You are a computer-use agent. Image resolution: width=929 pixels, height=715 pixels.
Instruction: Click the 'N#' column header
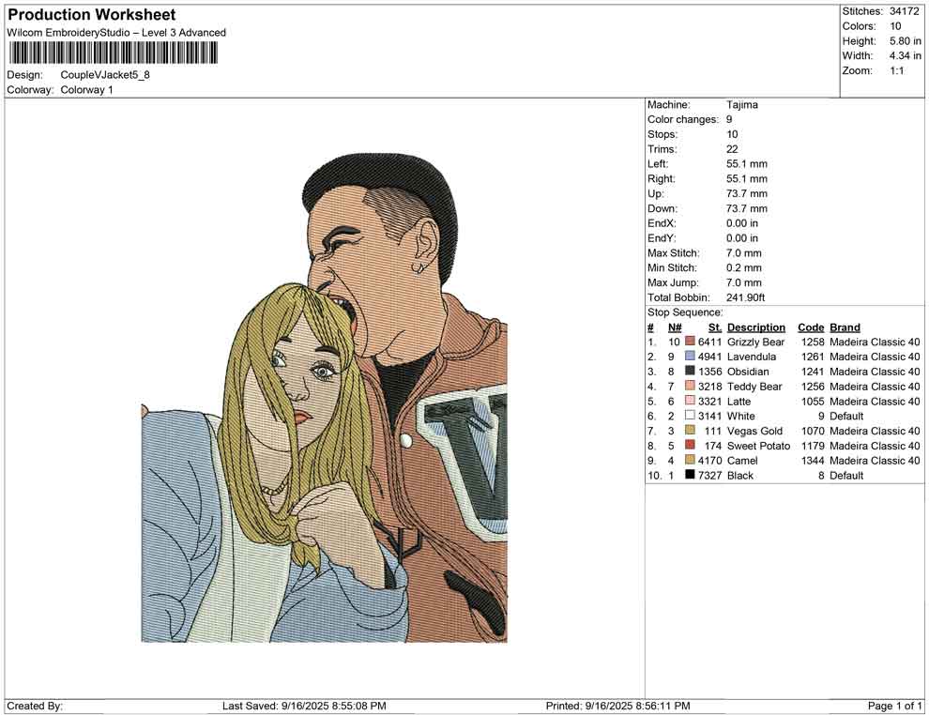click(675, 327)
